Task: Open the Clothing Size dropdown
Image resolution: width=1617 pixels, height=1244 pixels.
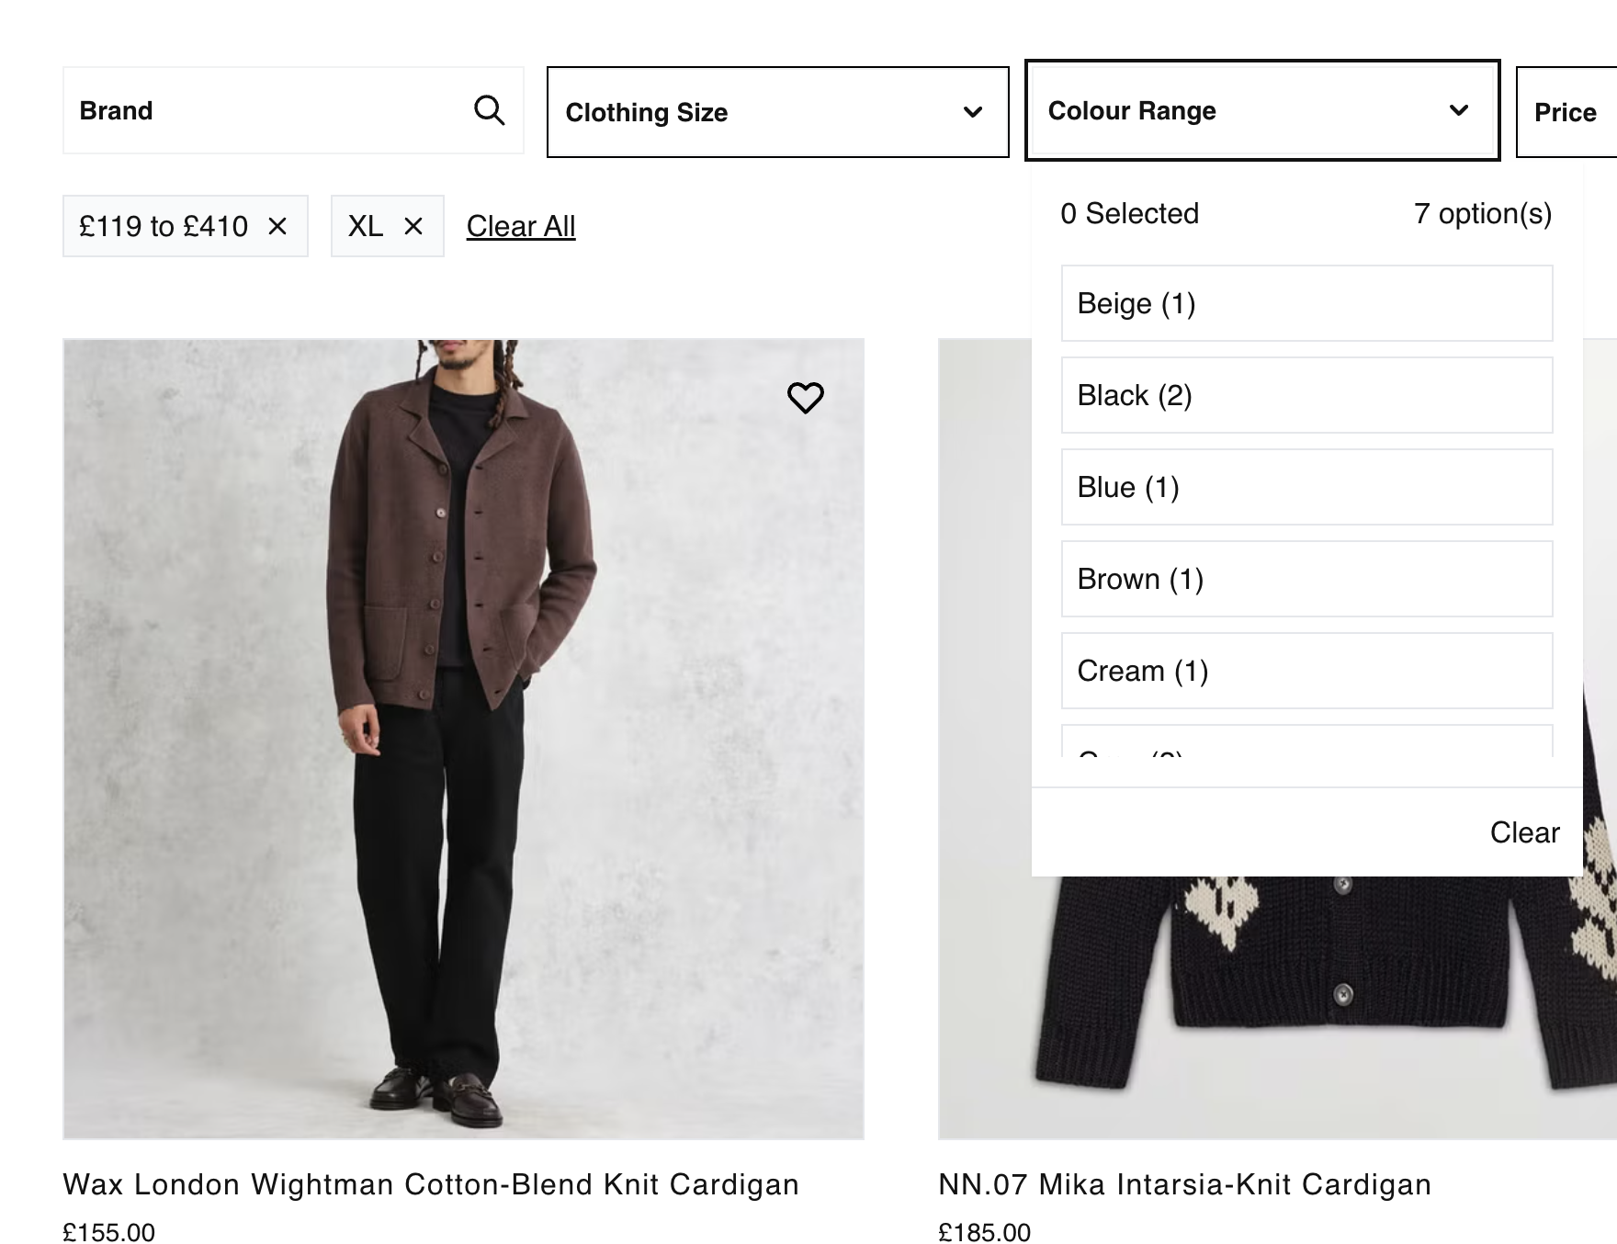Action: click(x=777, y=112)
